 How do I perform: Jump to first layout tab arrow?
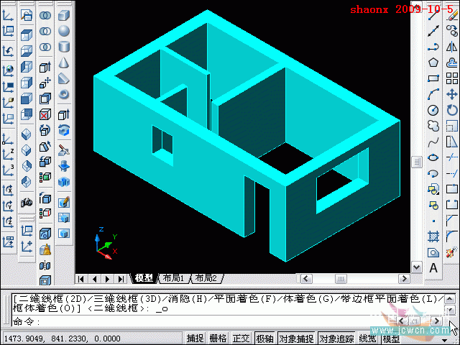click(x=81, y=279)
